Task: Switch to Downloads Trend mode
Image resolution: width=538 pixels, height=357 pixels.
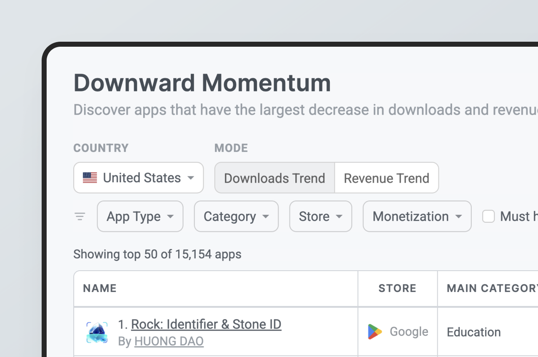Action: pos(274,178)
